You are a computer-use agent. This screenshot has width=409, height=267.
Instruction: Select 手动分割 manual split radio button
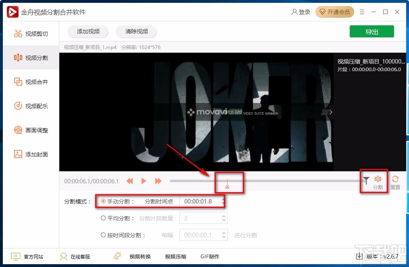(103, 201)
